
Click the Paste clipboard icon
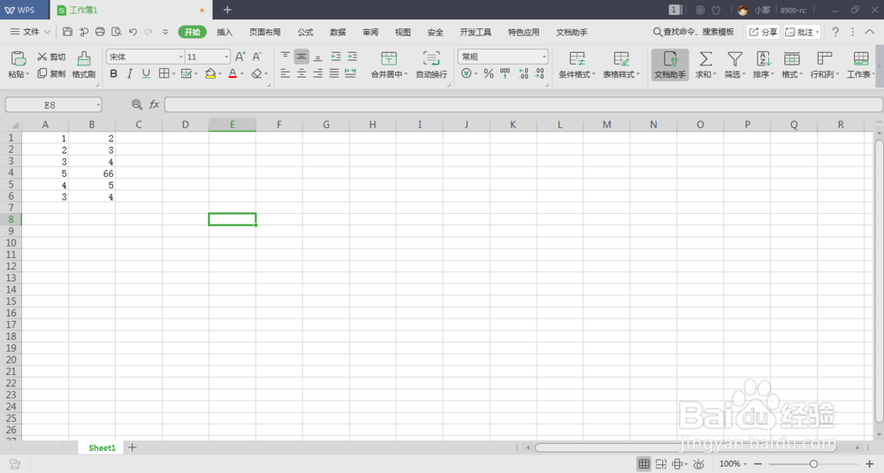(x=18, y=58)
